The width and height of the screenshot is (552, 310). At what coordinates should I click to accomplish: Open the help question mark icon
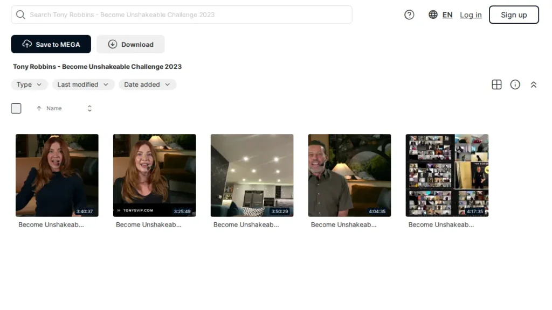[409, 15]
